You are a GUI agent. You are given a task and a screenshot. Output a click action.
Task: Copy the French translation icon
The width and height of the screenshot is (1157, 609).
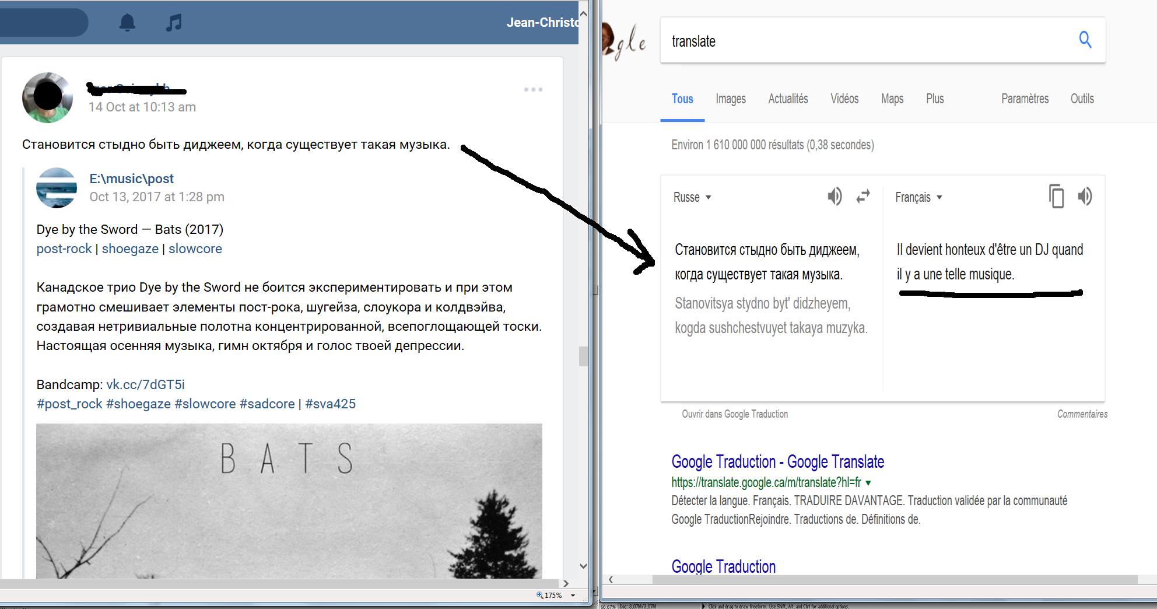(1056, 197)
